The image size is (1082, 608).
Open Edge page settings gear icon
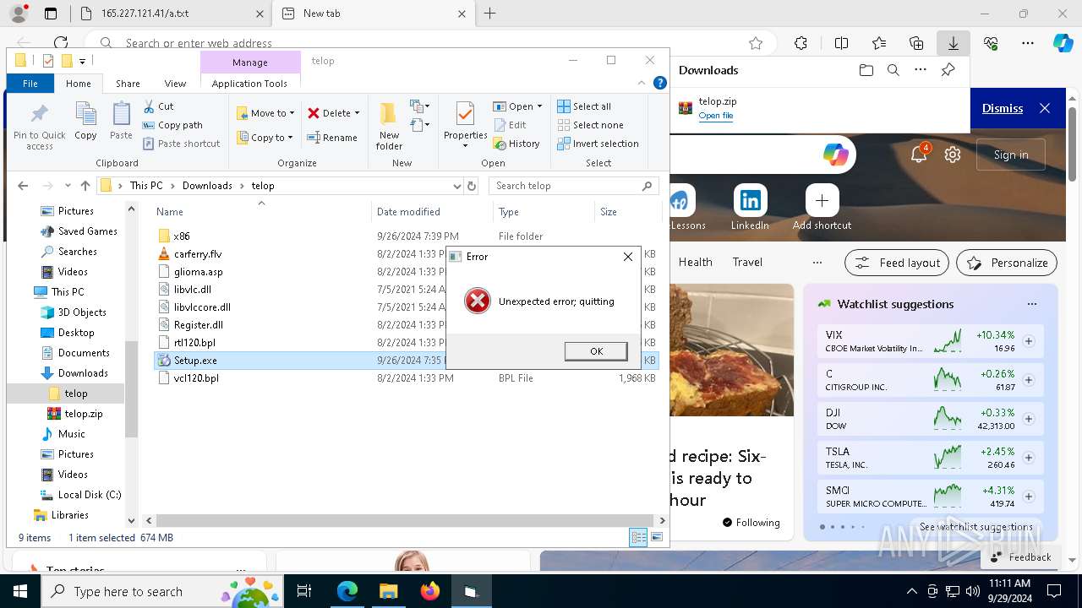pyautogui.click(x=953, y=155)
